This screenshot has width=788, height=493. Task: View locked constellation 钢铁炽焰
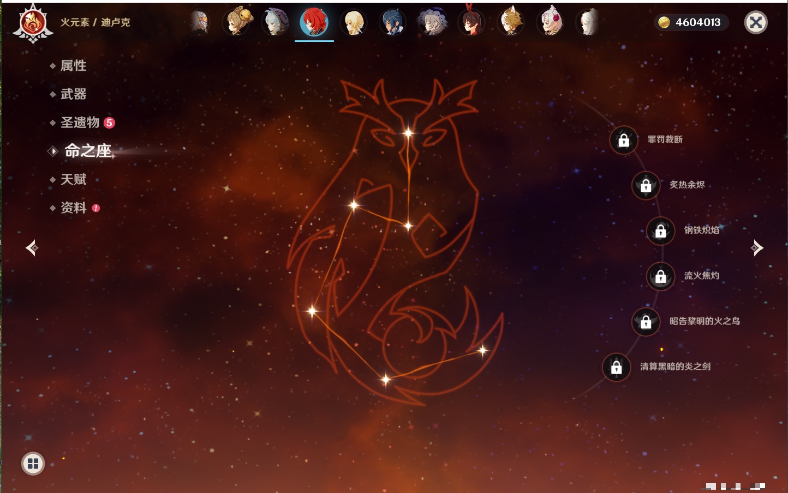660,230
